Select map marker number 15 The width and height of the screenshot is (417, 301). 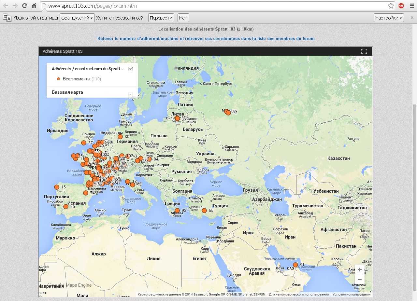pyautogui.click(x=57, y=187)
